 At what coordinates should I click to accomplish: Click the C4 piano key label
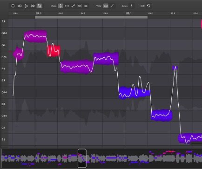[3, 128]
